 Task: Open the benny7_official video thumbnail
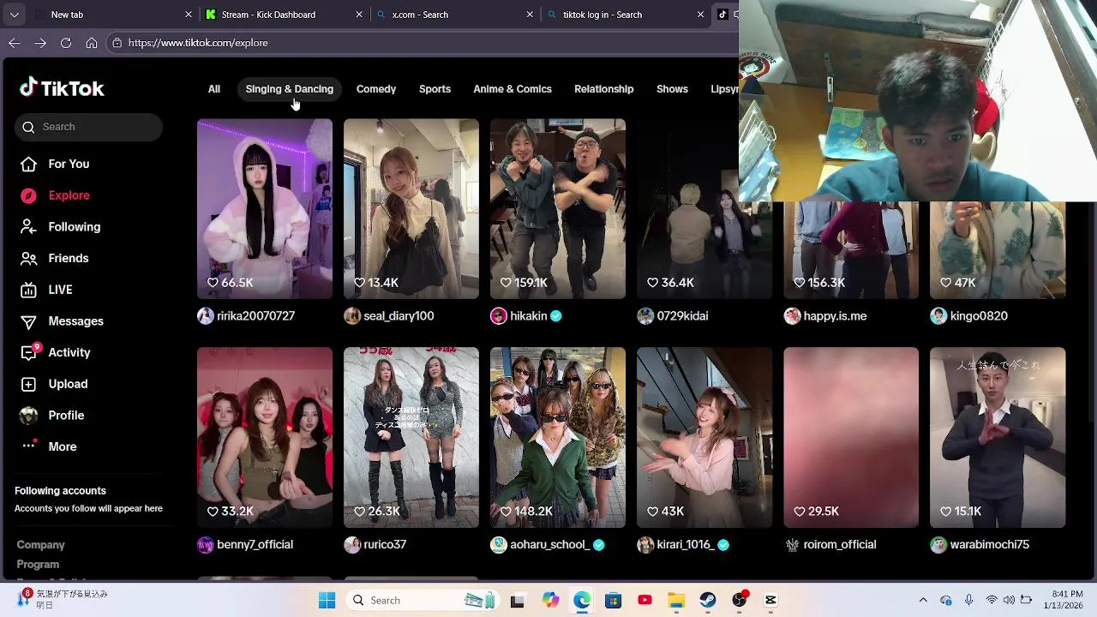pos(265,437)
